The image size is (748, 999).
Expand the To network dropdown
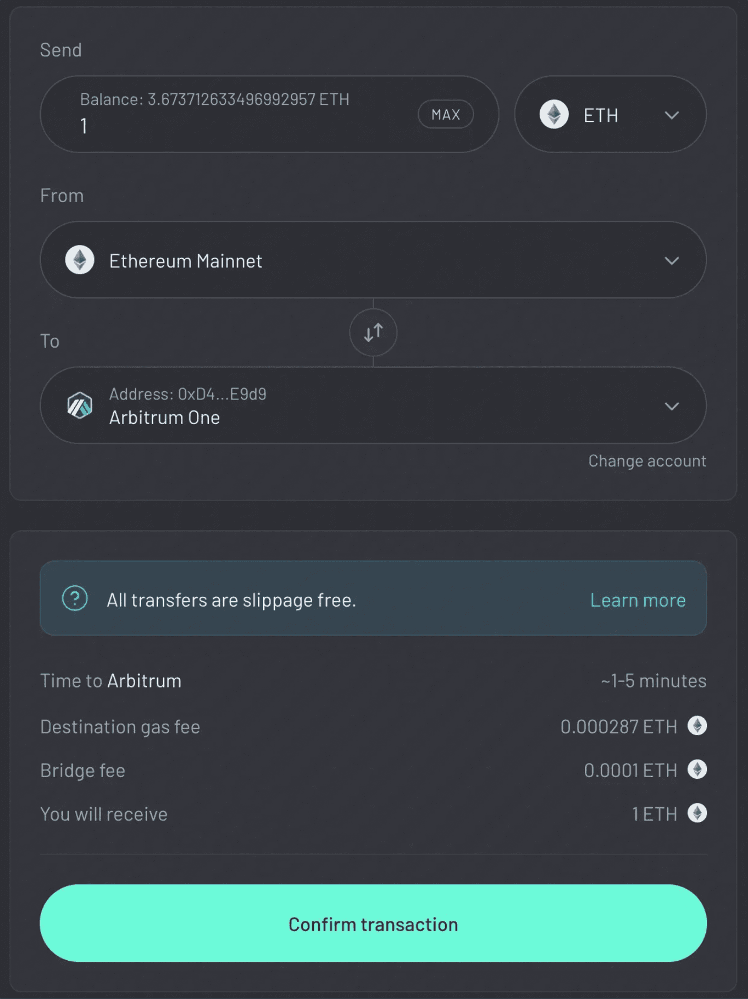(x=673, y=406)
